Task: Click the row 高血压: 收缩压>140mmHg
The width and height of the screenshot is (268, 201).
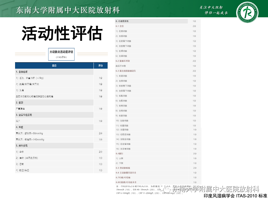Action: [x=61, y=140]
